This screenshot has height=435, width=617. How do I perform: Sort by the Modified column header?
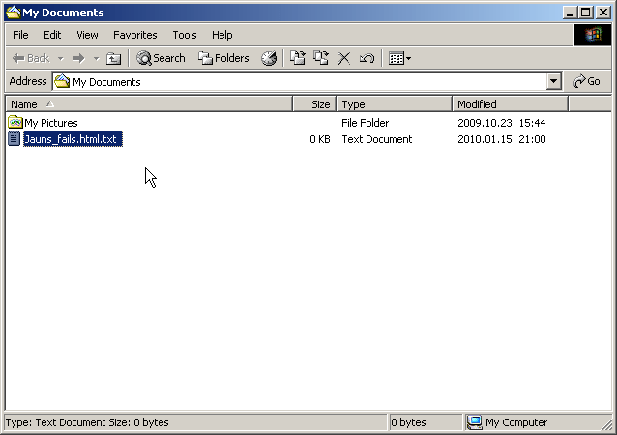[x=511, y=104]
